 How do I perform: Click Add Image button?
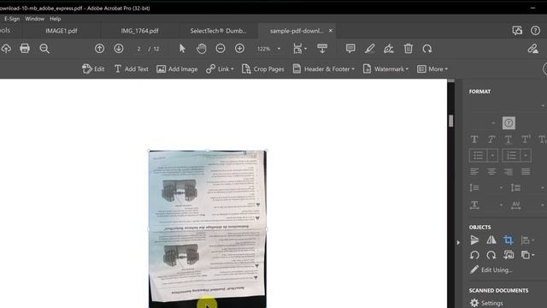tap(177, 68)
